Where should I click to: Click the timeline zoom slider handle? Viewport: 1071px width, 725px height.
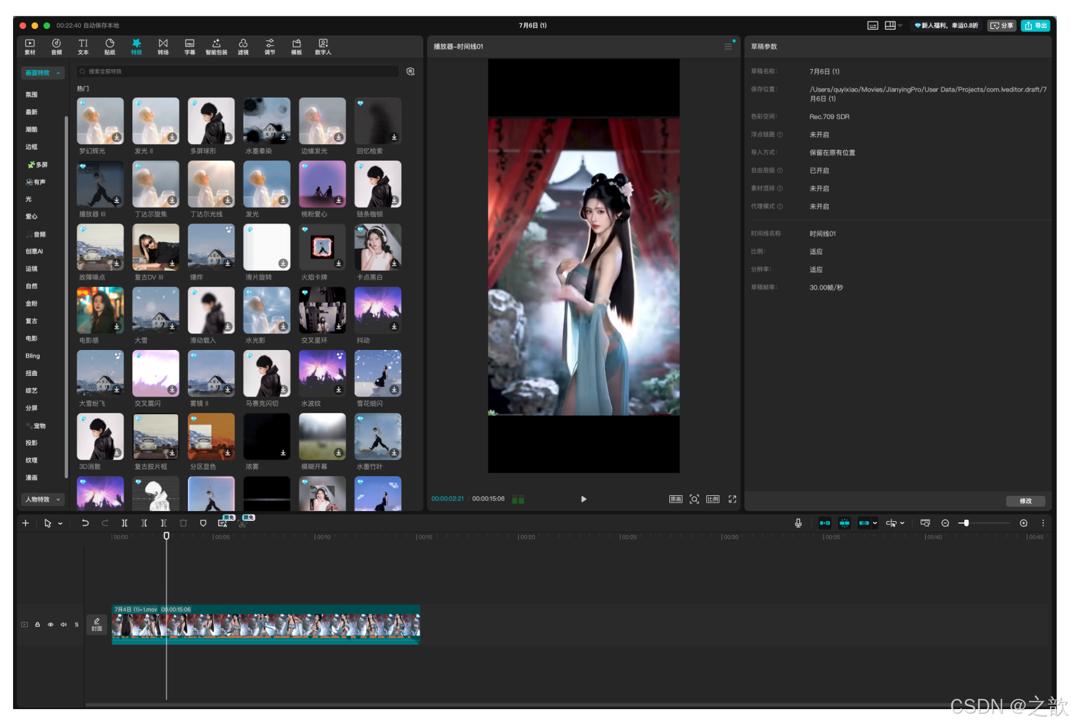[966, 523]
